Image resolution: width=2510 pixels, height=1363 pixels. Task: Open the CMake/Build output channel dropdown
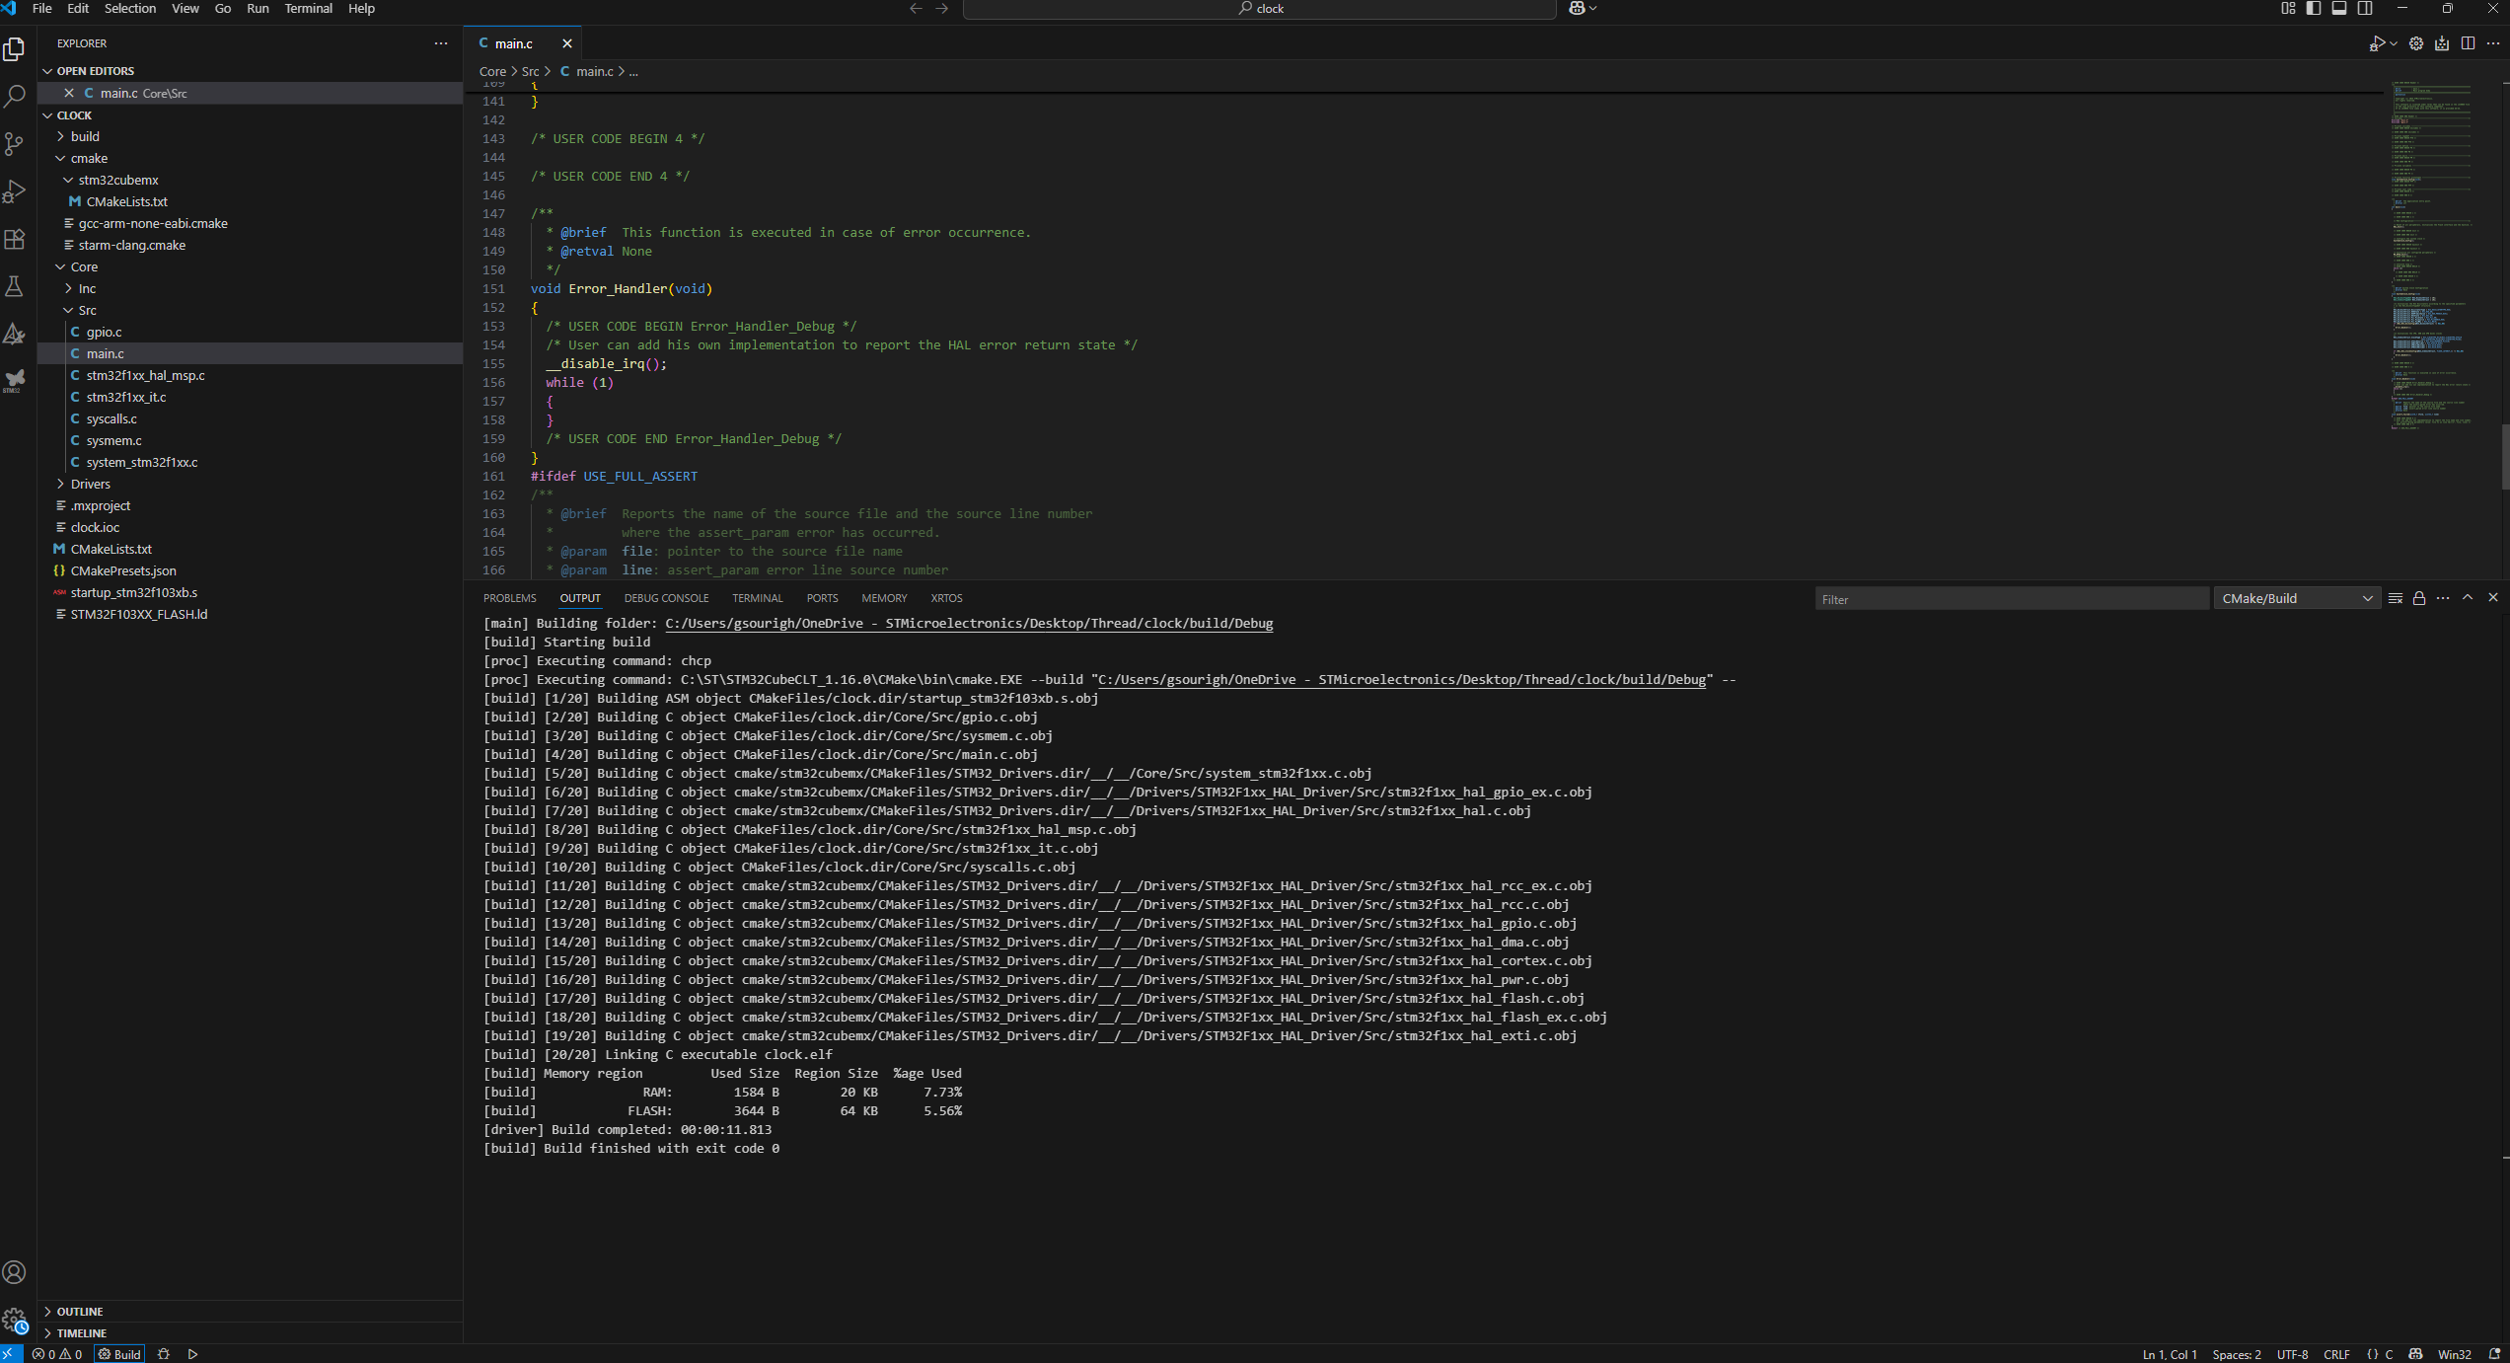[x=2295, y=599]
